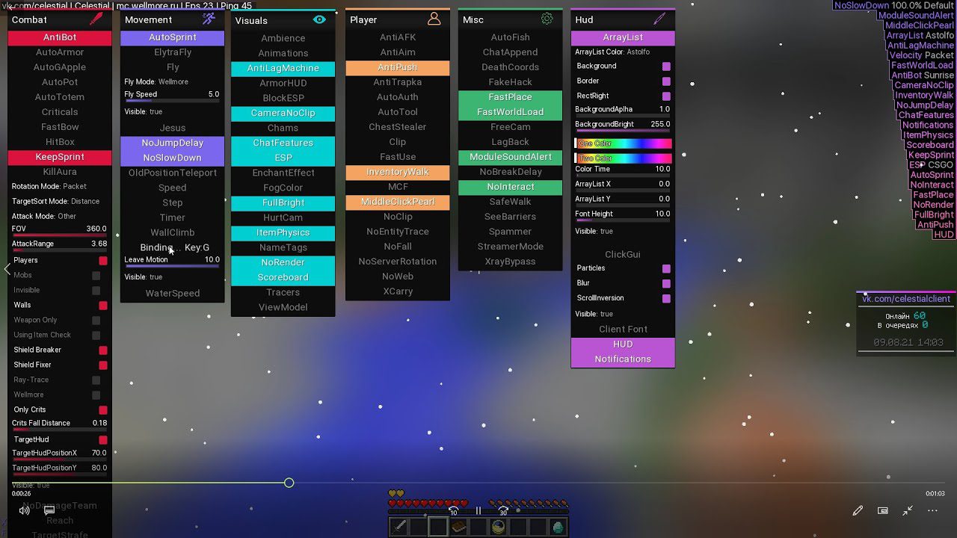Disable the AutoSprint module
Viewport: 957px width, 538px height.
(x=173, y=37)
